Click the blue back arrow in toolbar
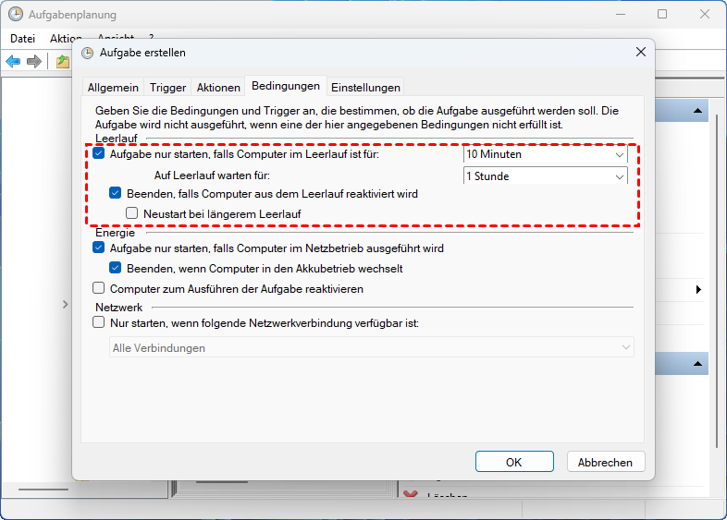 13,61
